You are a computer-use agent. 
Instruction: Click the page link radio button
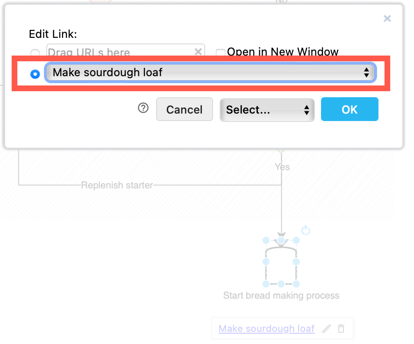pyautogui.click(x=34, y=73)
